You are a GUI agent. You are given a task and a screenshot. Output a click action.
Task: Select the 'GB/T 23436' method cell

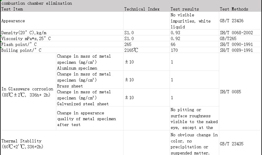pos(232,21)
